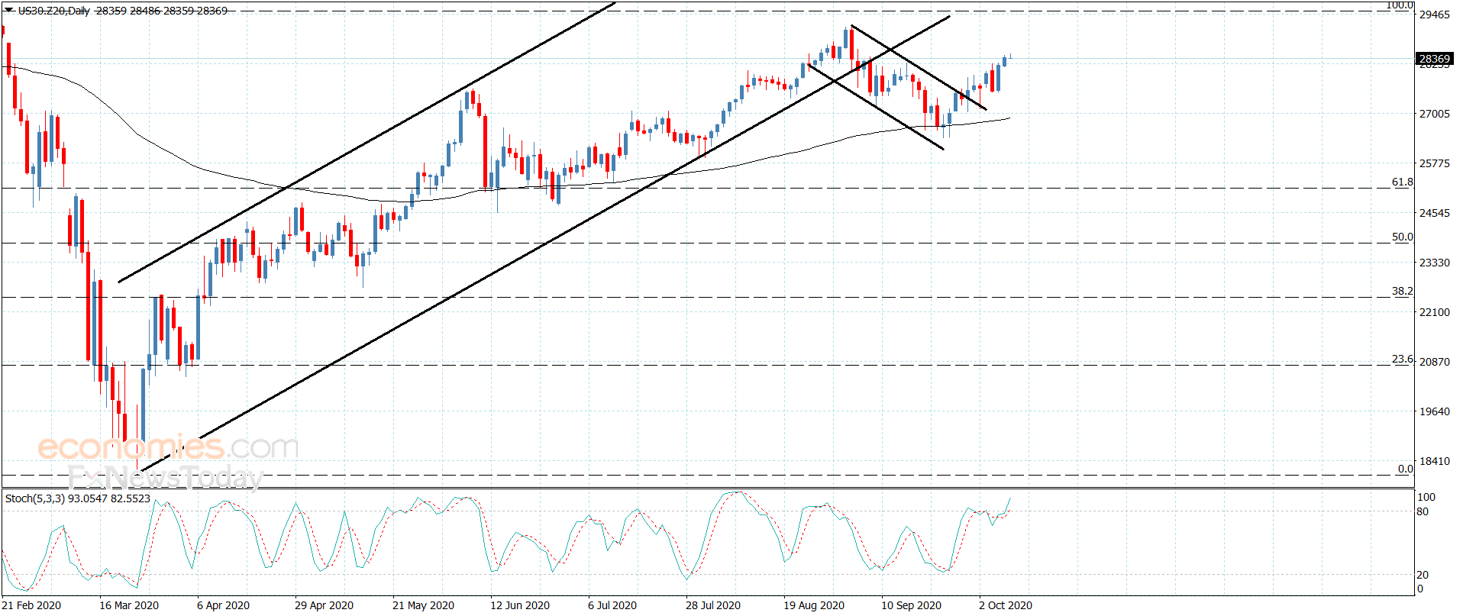Click the FxNewsToday watermark text
The width and height of the screenshot is (1463, 616).
coord(165,478)
